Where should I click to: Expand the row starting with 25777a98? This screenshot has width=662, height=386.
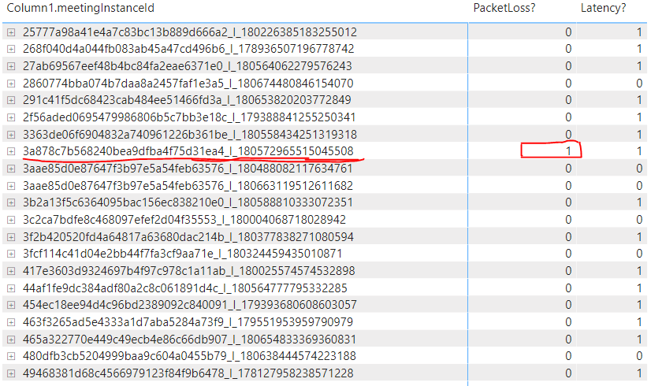click(x=11, y=32)
